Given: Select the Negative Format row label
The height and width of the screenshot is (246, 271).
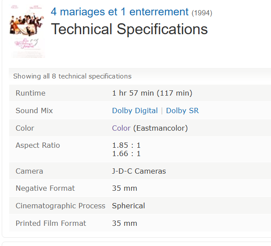Looking at the screenshot, I should 45,188.
